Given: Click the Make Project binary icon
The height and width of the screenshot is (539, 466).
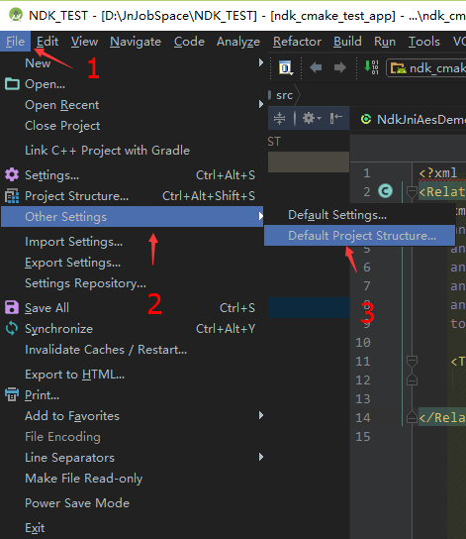Looking at the screenshot, I should 371,67.
